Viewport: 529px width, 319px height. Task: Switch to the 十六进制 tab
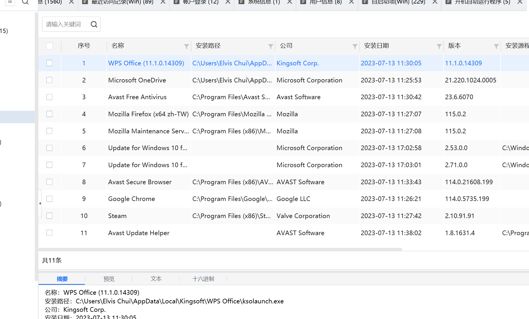pos(203,279)
